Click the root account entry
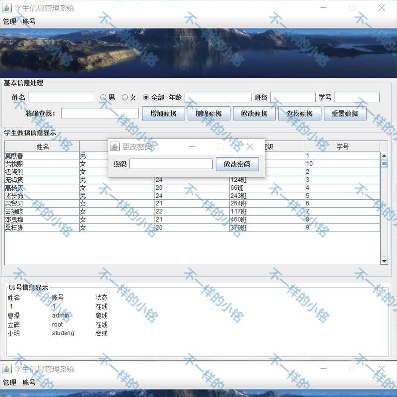 click(x=57, y=325)
